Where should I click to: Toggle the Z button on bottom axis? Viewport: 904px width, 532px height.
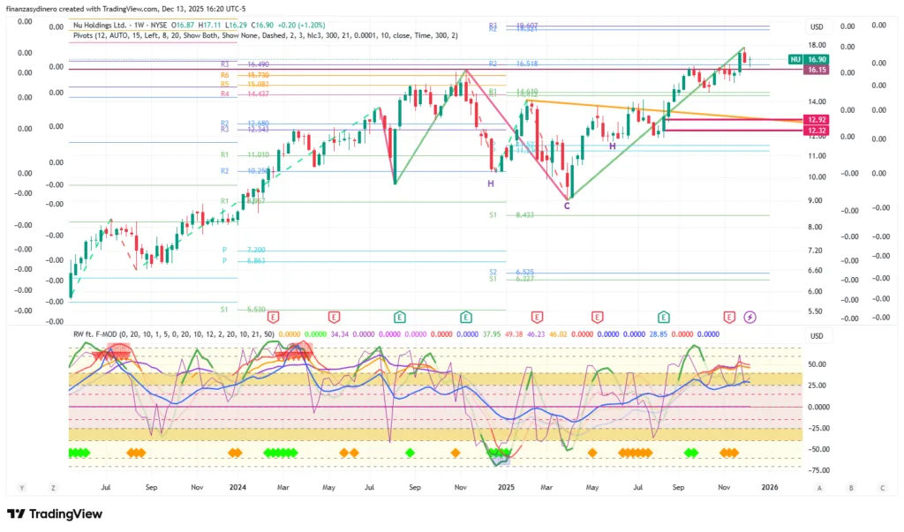click(54, 487)
